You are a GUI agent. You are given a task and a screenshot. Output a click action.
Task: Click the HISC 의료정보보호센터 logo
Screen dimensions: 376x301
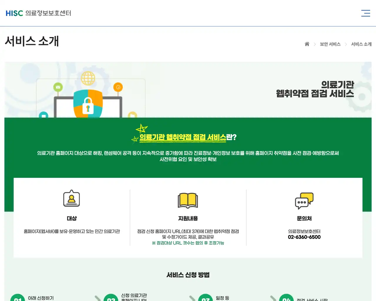[38, 13]
